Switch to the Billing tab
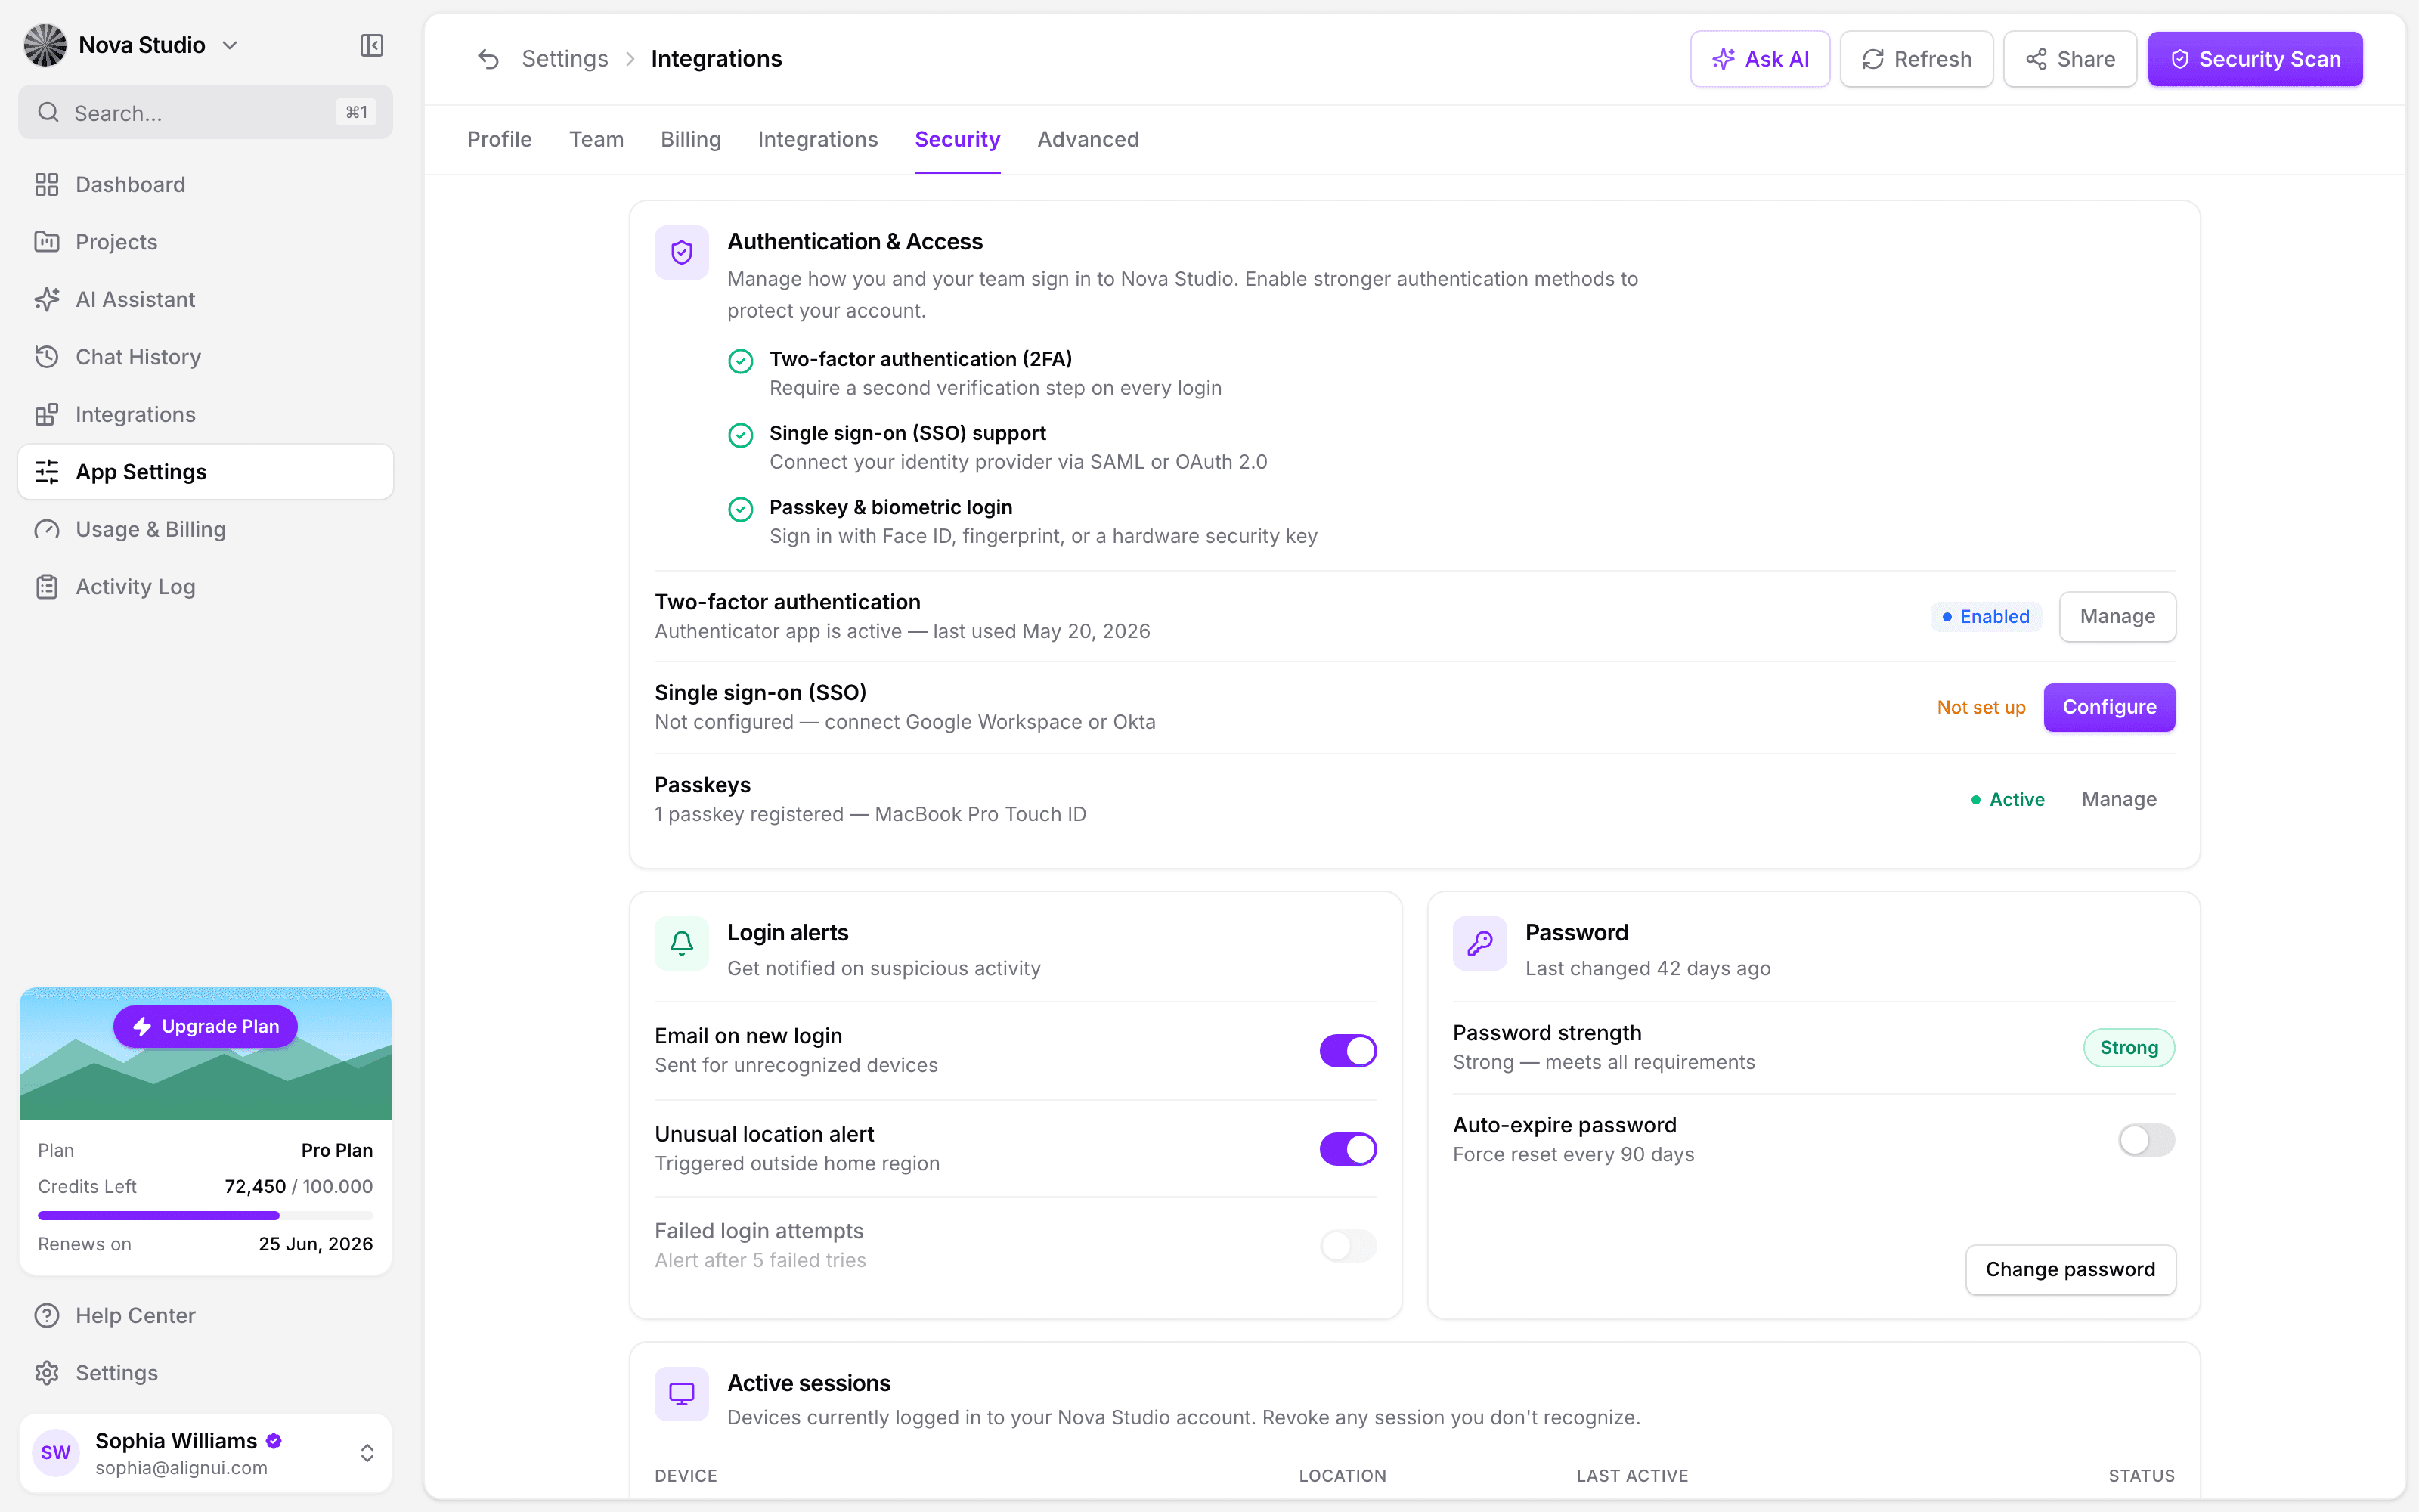Viewport: 2419px width, 1512px height. [x=691, y=139]
